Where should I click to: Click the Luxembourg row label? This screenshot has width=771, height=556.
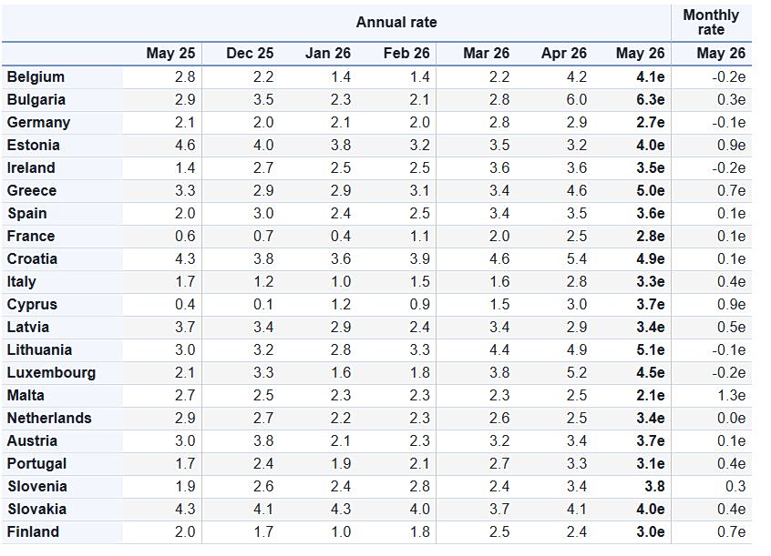click(x=51, y=373)
